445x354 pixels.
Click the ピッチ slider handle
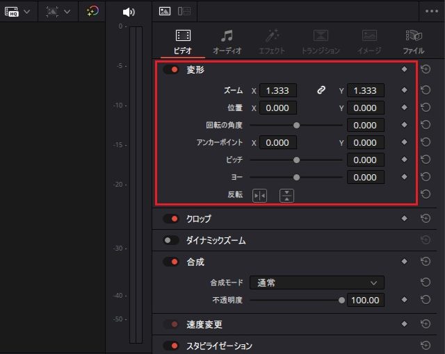(x=296, y=160)
